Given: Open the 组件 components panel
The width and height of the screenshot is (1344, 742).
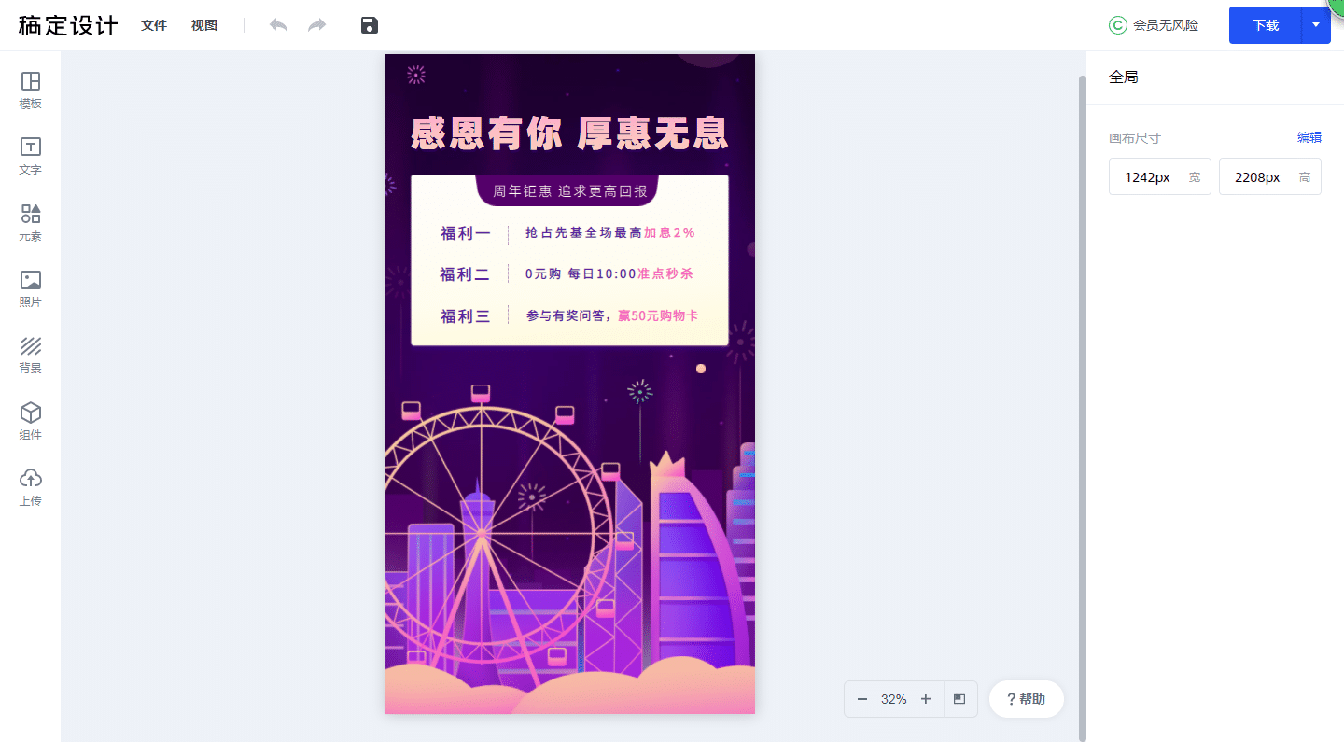Looking at the screenshot, I should point(30,422).
